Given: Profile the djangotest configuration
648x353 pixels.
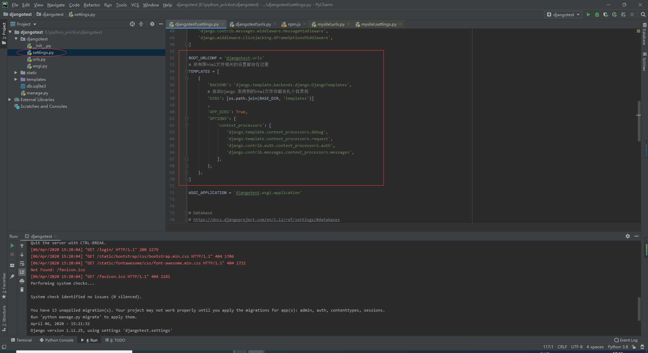Looking at the screenshot, I should [615, 14].
